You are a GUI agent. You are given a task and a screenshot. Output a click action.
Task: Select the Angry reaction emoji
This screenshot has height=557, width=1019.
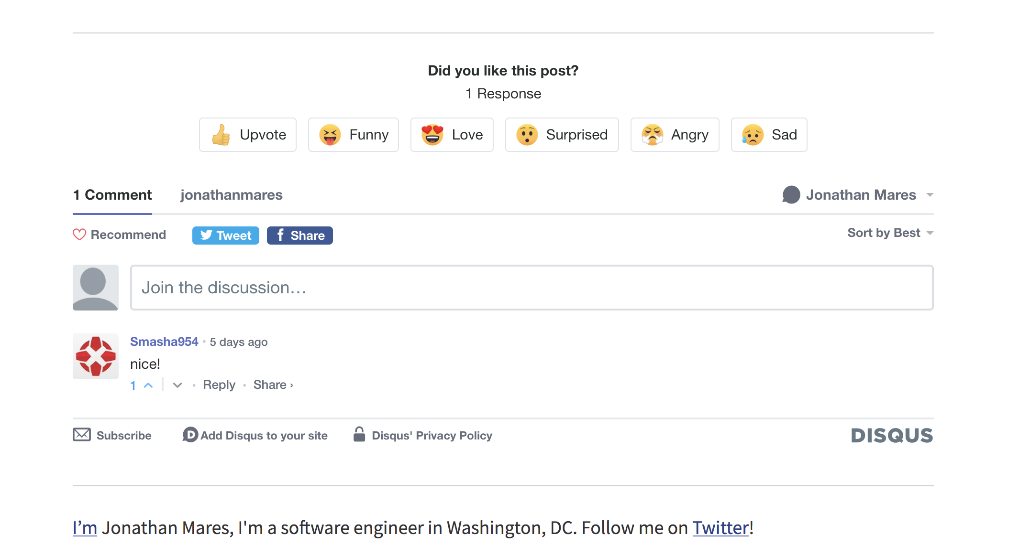(652, 135)
